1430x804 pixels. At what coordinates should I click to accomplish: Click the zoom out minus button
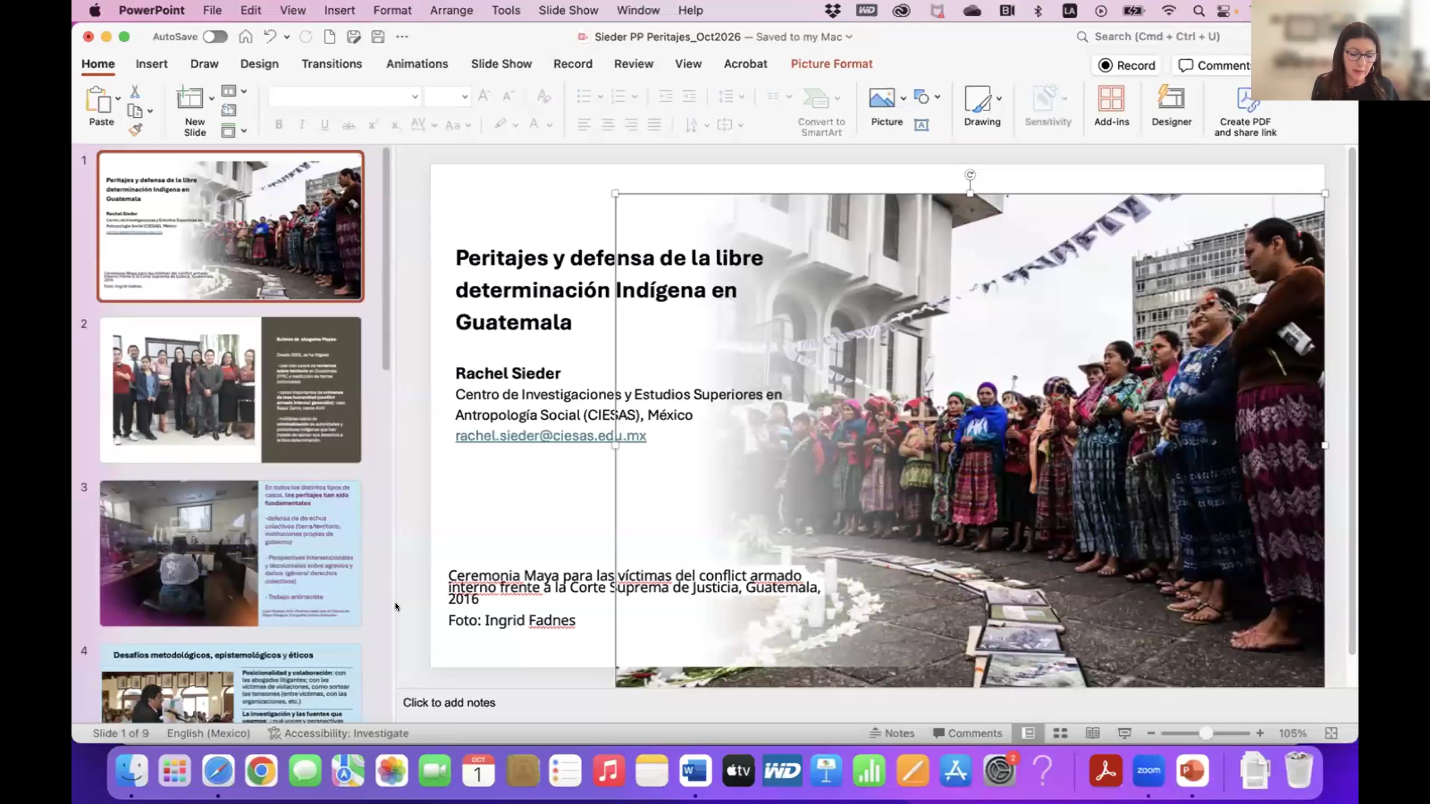1151,733
